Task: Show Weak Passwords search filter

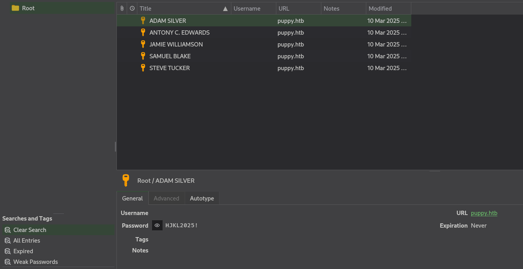Action: click(36, 262)
